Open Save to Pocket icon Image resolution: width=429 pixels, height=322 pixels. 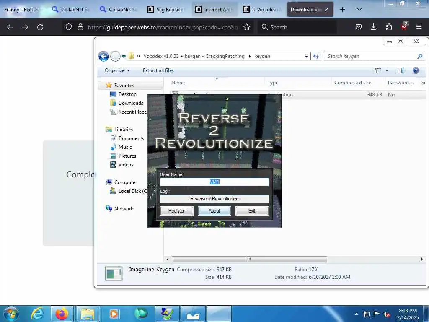point(359,27)
